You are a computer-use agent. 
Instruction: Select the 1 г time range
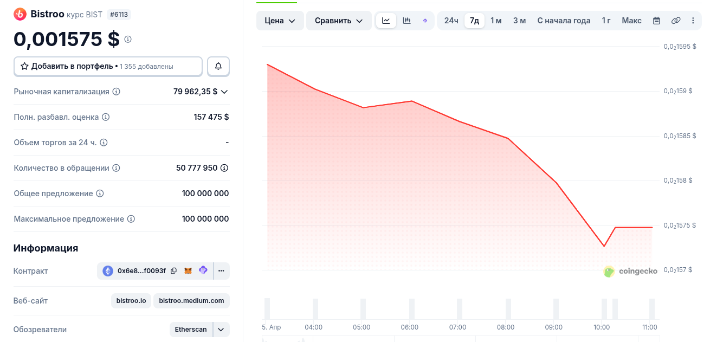[606, 21]
